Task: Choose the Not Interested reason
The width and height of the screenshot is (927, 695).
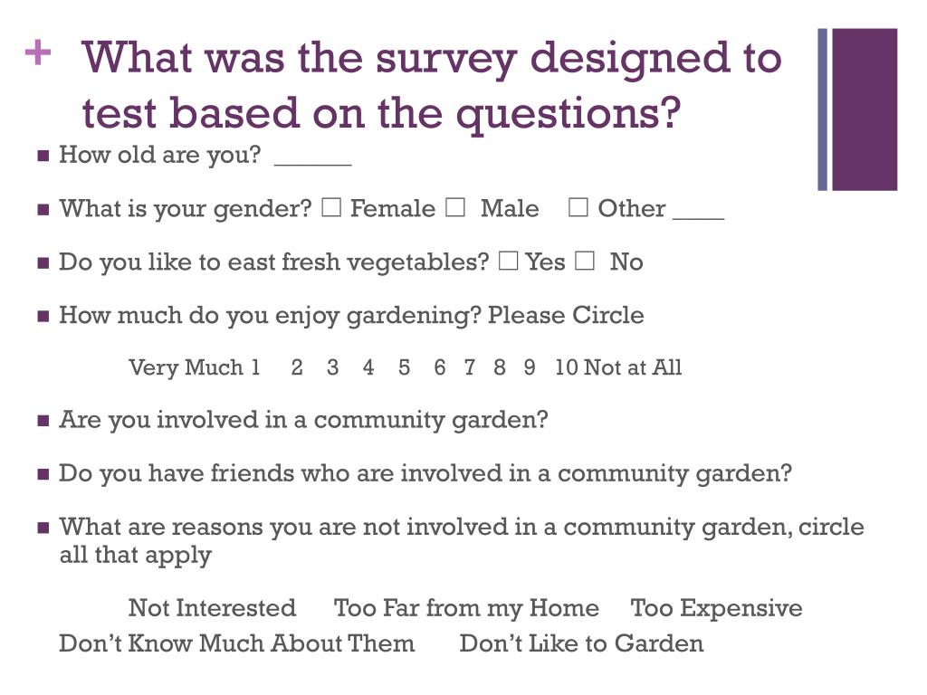Action: click(212, 607)
